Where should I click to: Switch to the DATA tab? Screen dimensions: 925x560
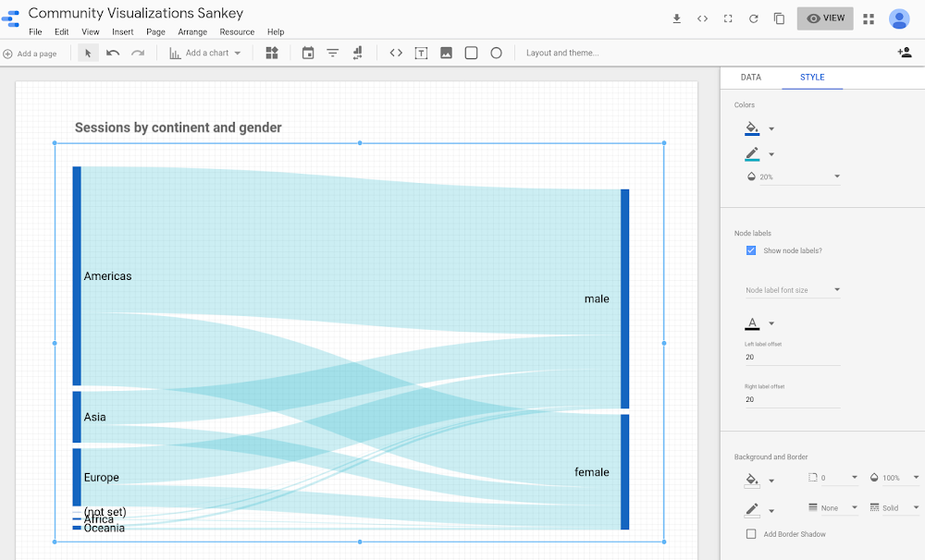click(751, 78)
